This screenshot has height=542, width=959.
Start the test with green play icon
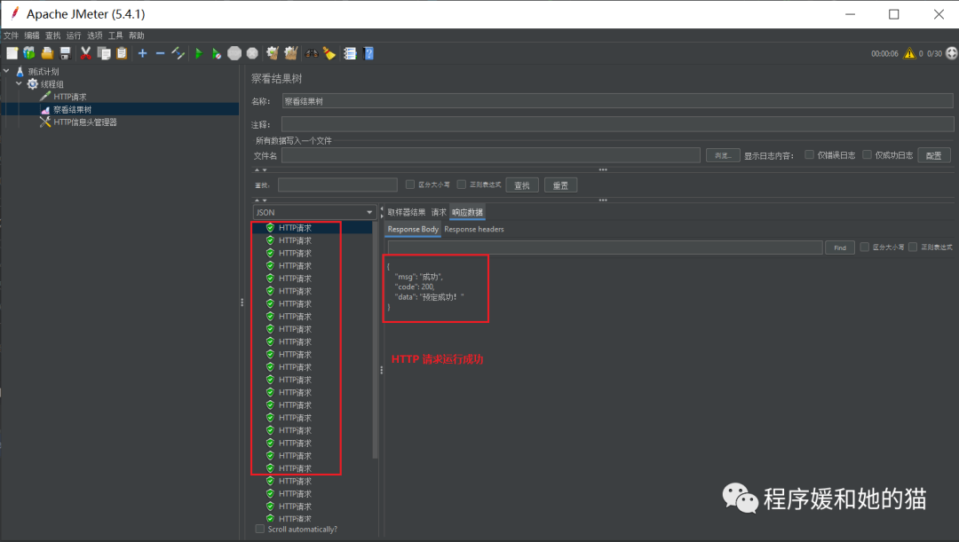point(199,54)
